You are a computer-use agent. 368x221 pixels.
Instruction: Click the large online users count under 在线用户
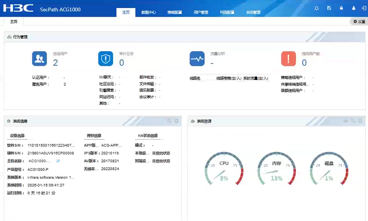point(55,63)
